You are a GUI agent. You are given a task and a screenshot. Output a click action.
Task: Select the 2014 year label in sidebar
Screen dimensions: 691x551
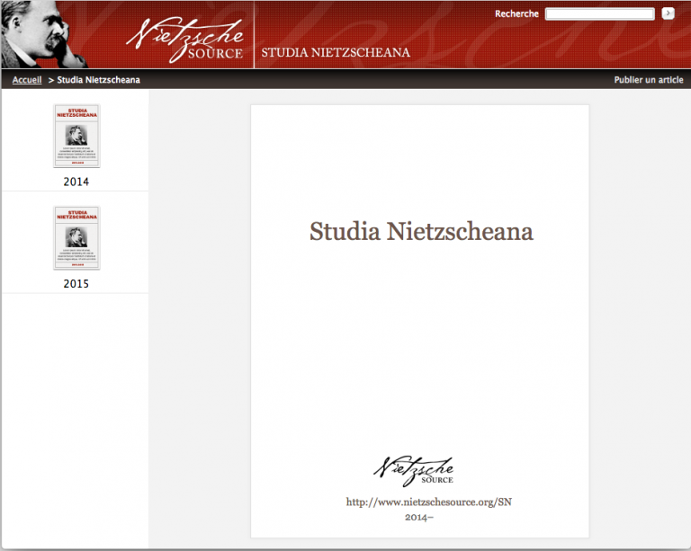(76, 182)
